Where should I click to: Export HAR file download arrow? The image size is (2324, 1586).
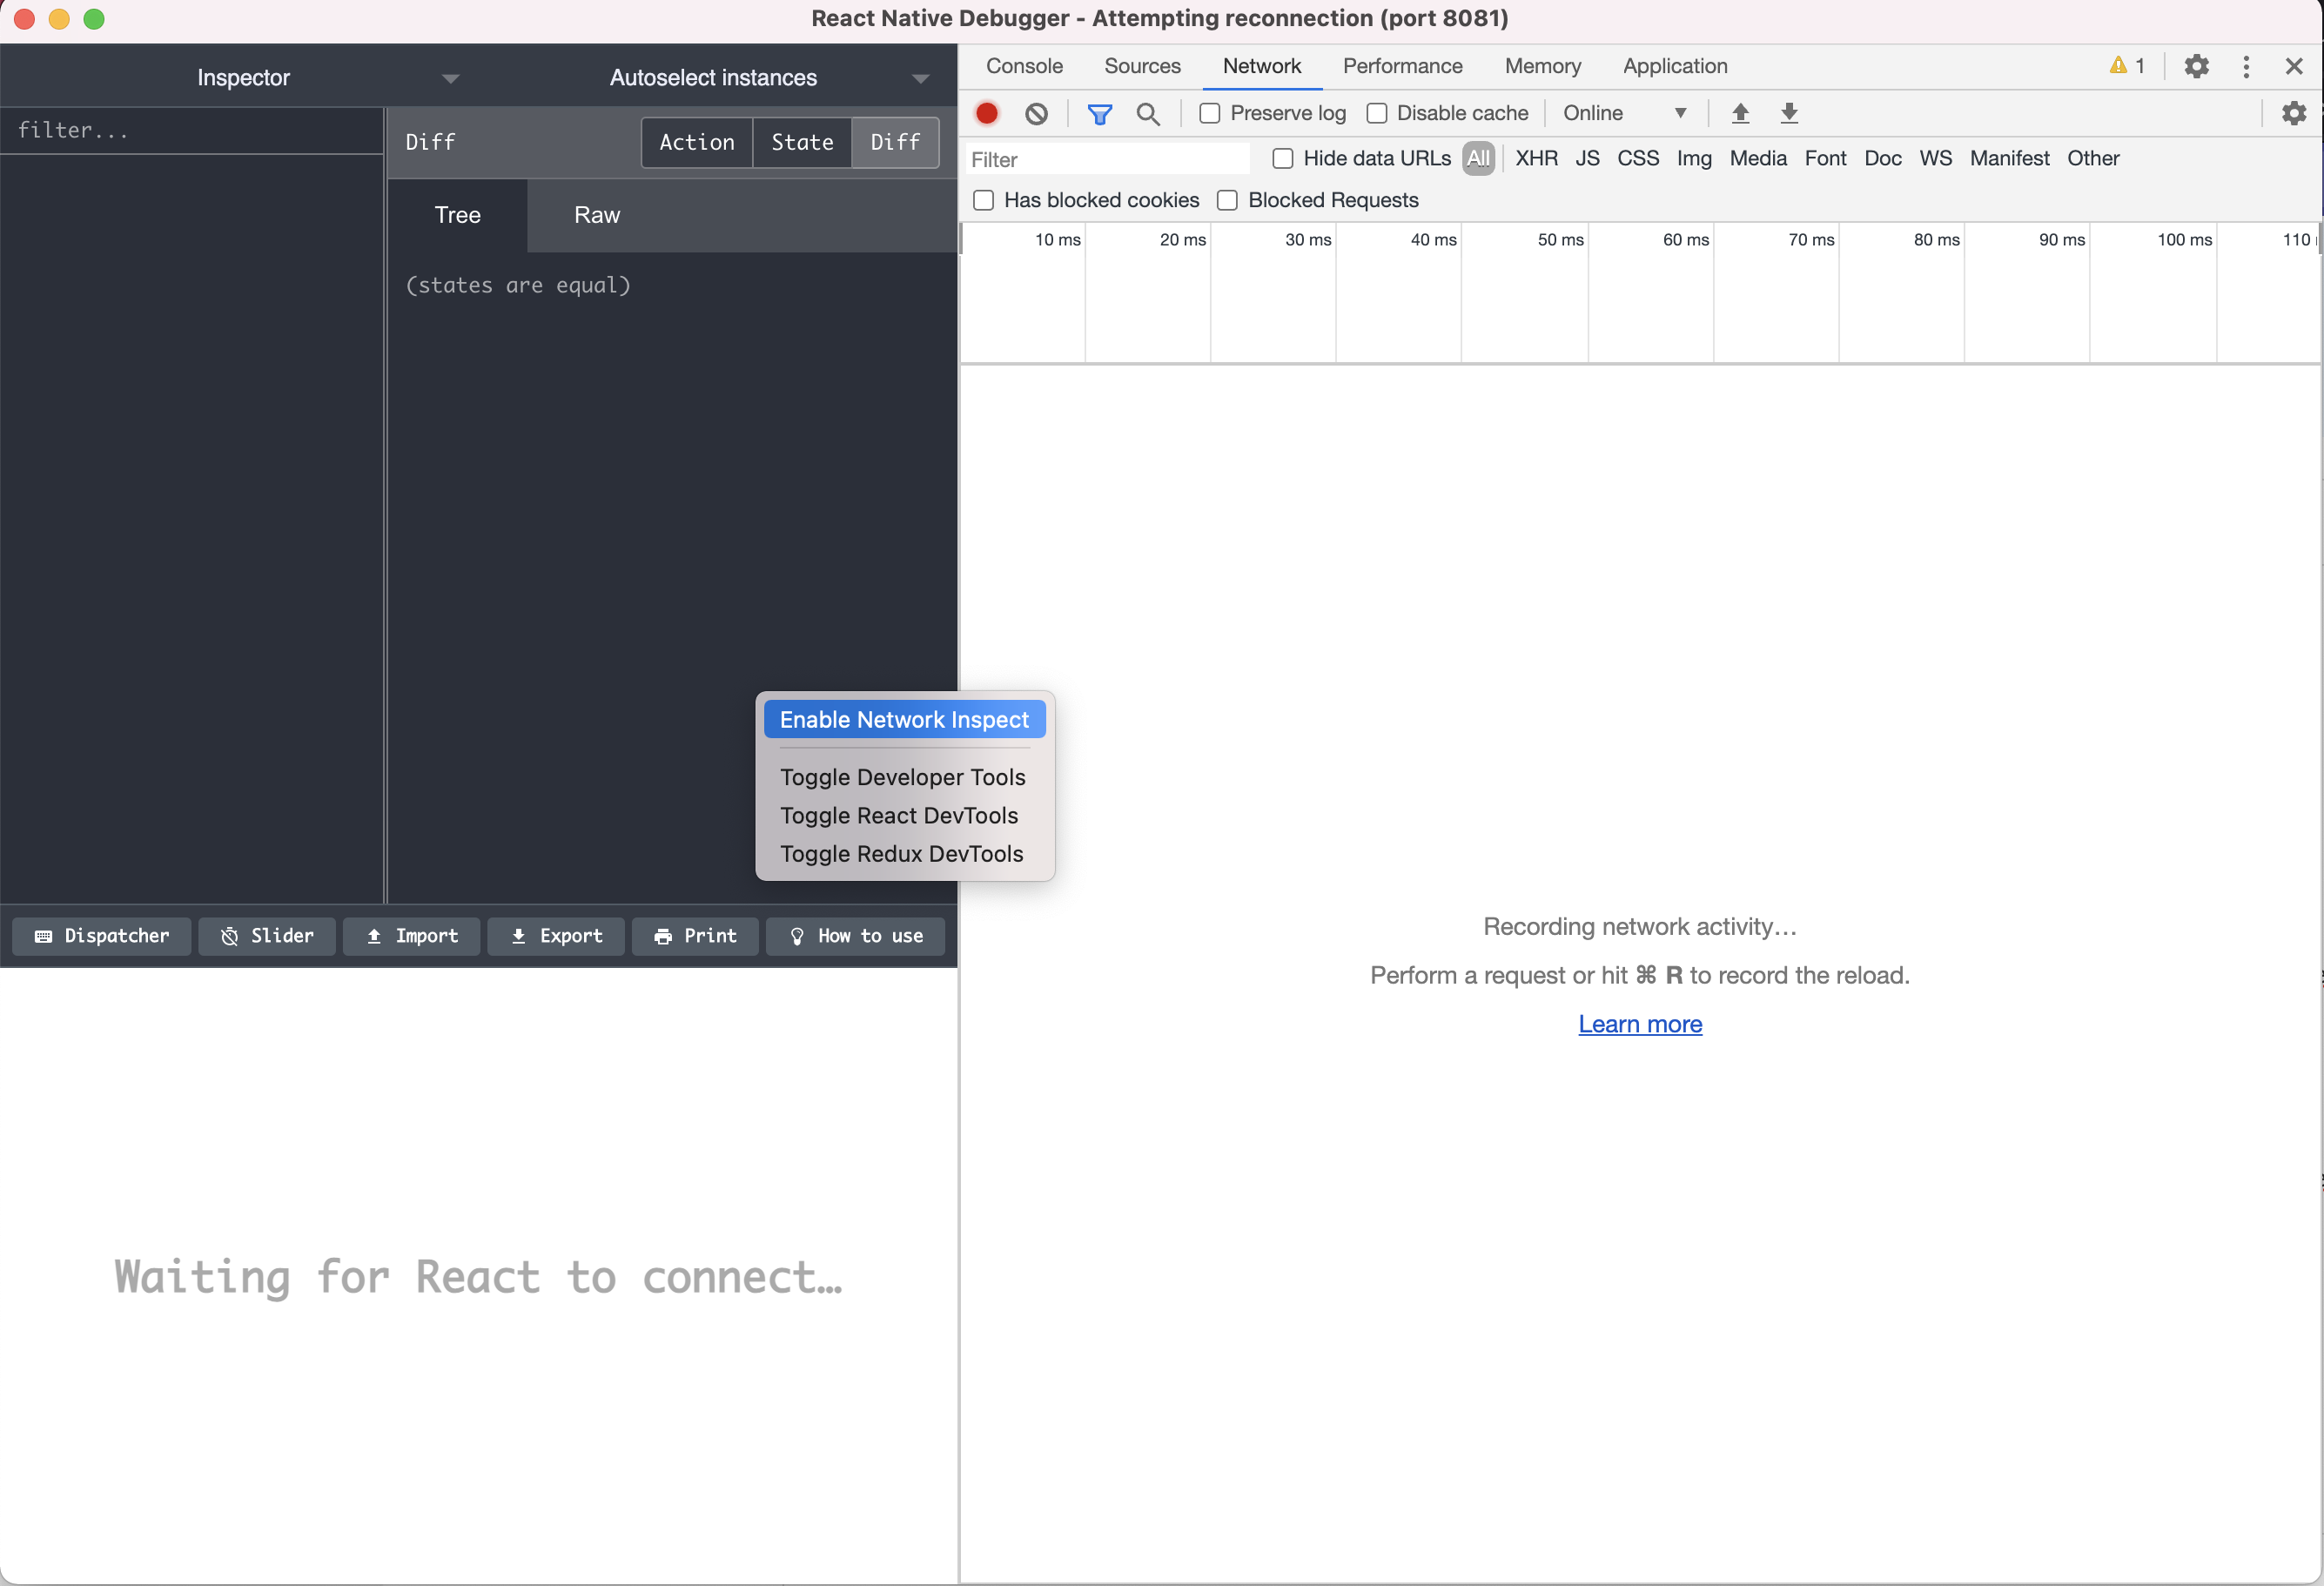click(x=1789, y=113)
